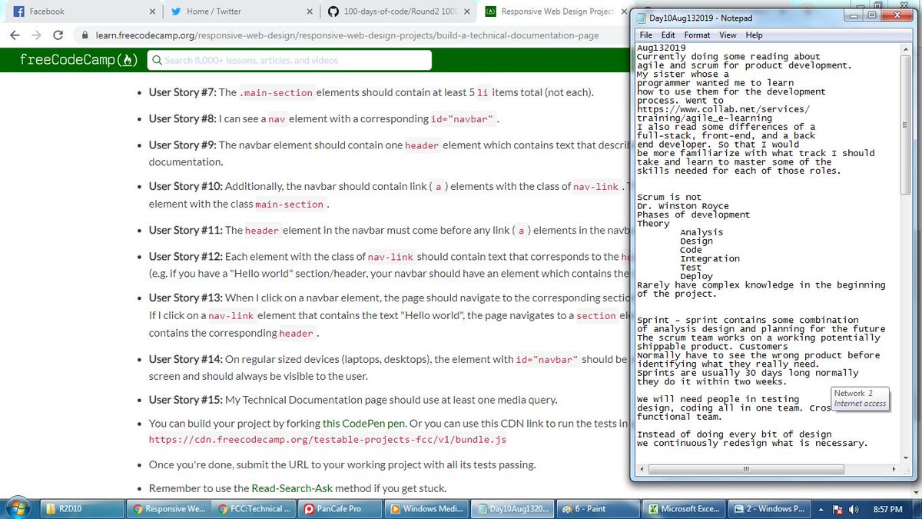922x519 pixels.
Task: Open the R2D10 folder taskbar button
Action: [81, 508]
